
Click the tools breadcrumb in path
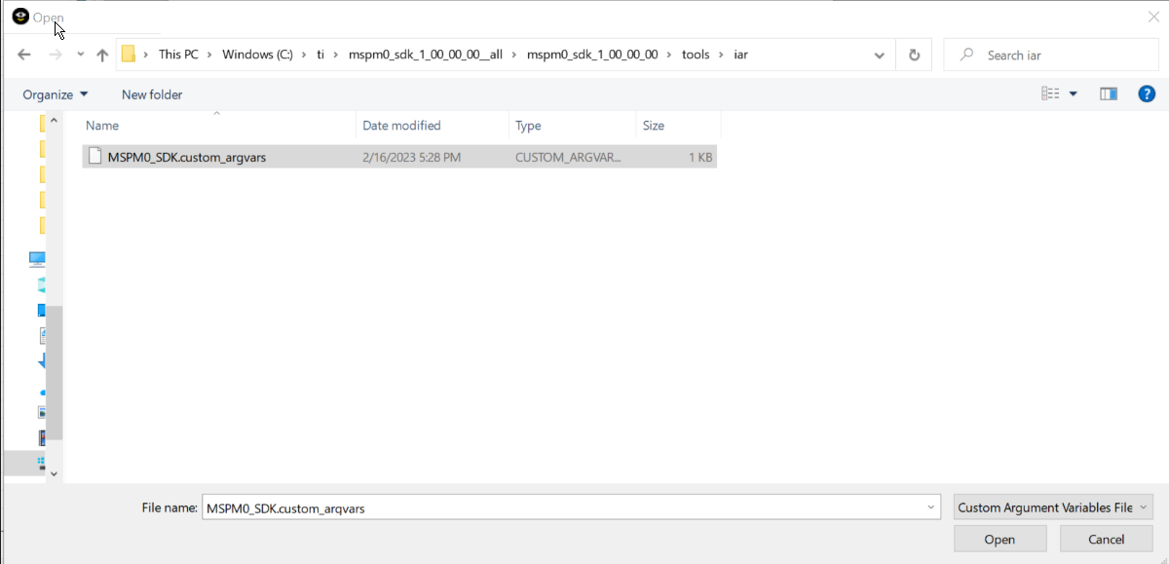click(x=696, y=55)
